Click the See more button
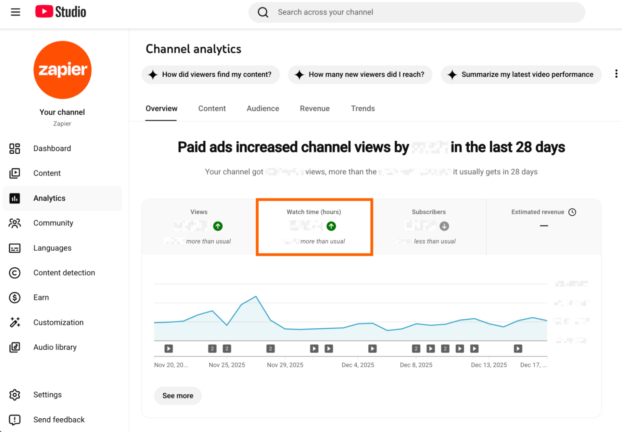The height and width of the screenshot is (432, 622). 178,396
